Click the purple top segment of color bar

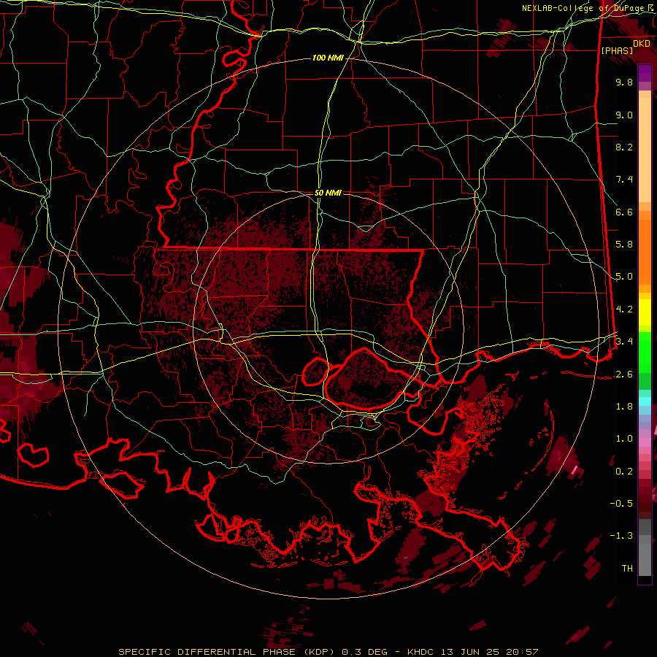[645, 73]
